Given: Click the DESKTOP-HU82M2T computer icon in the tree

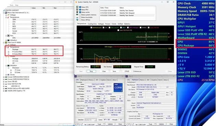Looking at the screenshot, I should [x=4, y=10].
